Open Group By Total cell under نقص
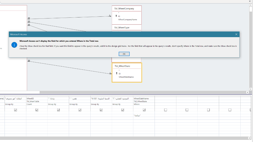This screenshot has width=253, height=142. coord(80,104)
